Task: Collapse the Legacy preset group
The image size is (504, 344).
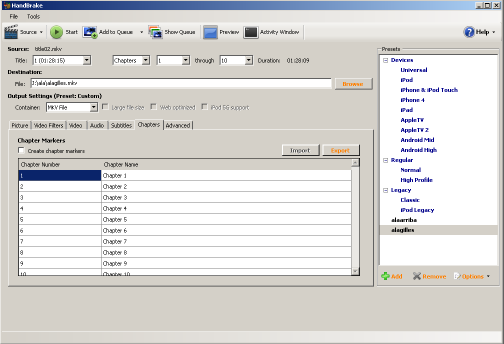Action: 385,190
